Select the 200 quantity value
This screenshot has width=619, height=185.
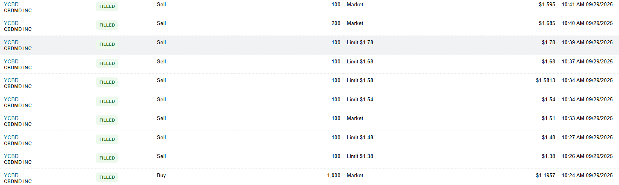[336, 23]
